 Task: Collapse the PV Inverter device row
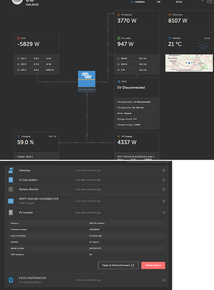point(164,212)
